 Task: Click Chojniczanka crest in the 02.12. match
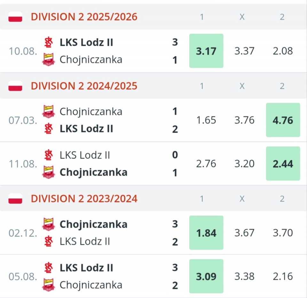click(x=48, y=224)
